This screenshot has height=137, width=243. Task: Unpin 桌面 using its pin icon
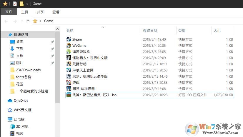[53, 42]
